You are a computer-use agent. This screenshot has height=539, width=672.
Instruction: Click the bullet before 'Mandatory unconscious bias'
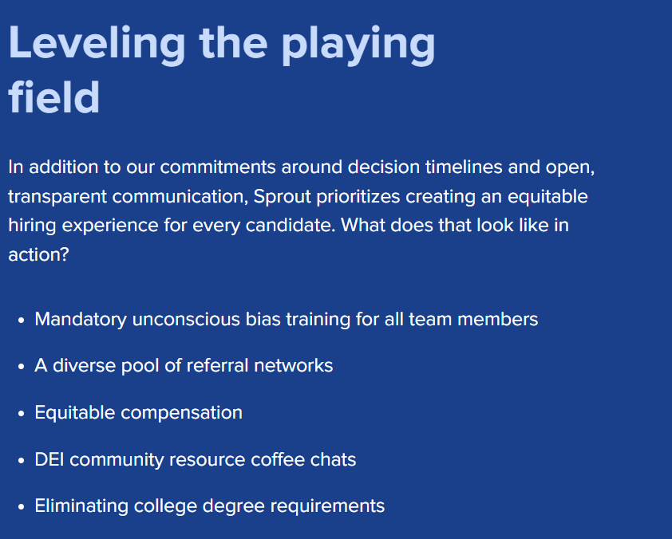22,321
